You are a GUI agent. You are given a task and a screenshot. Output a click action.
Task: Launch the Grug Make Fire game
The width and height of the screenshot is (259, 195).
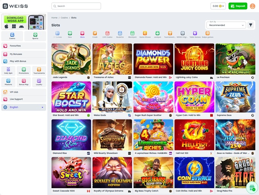click(235, 172)
